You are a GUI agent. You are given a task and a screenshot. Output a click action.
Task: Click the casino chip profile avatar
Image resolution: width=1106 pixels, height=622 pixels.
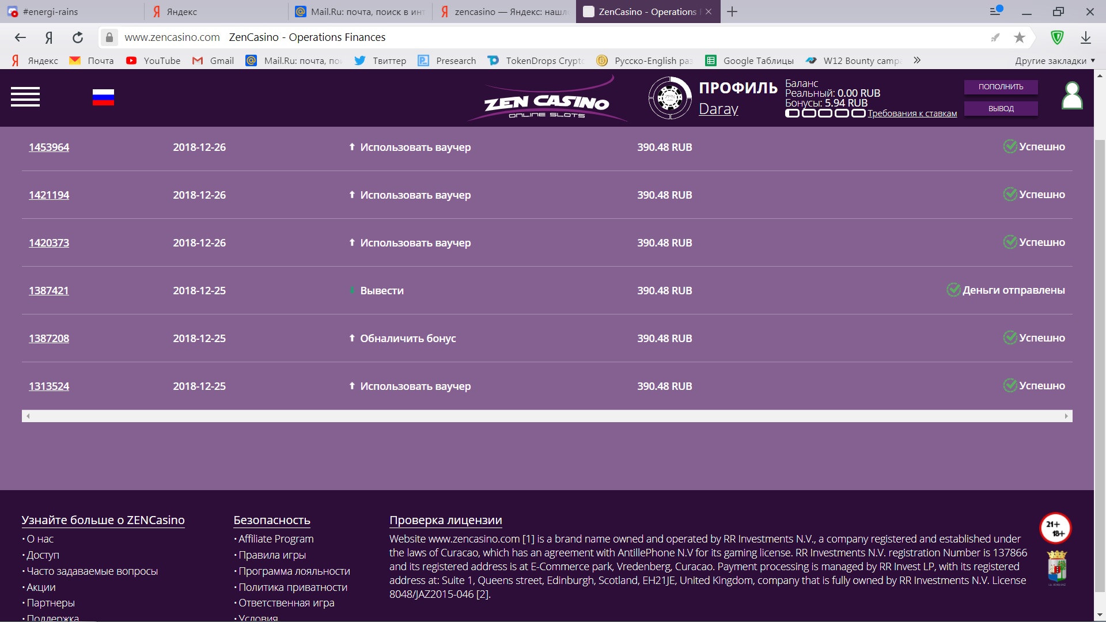tap(669, 98)
